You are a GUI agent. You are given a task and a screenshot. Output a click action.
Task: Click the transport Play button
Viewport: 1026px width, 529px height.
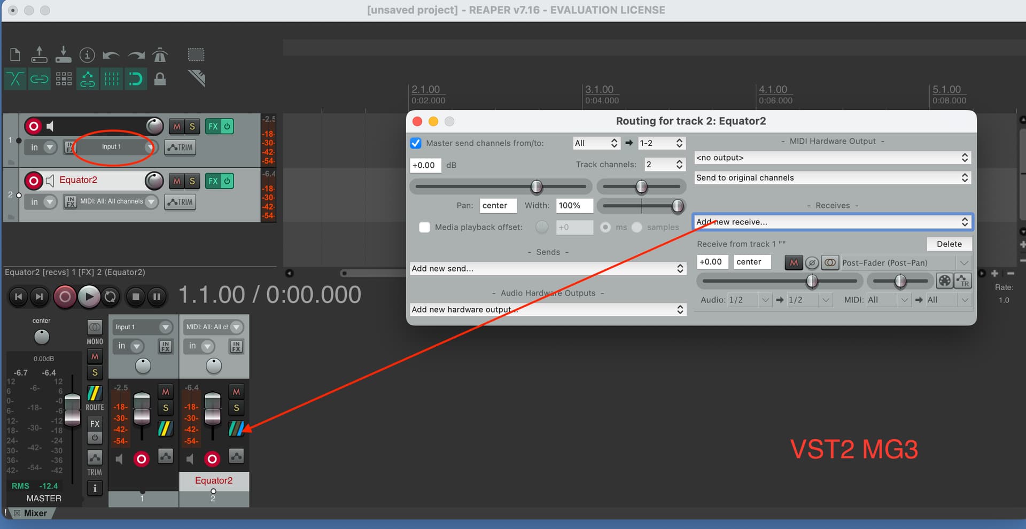(89, 296)
